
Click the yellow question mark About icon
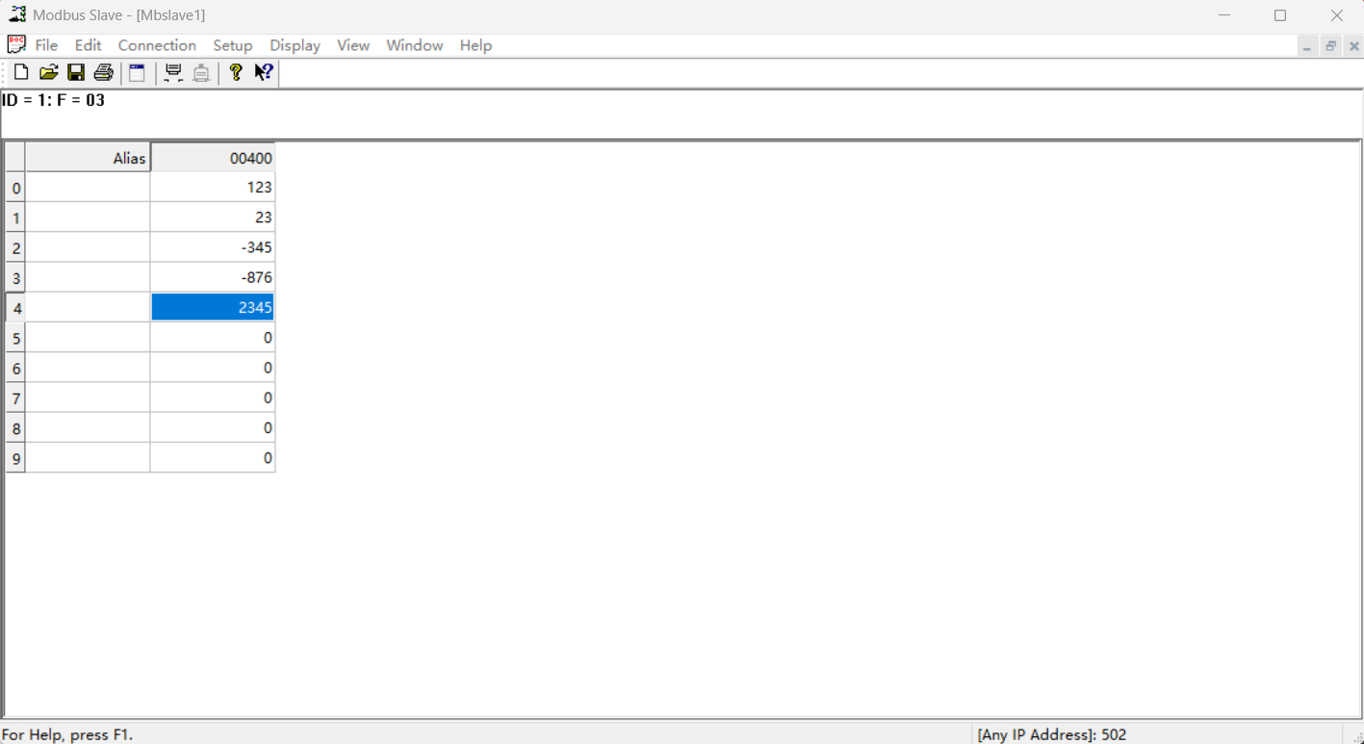pos(236,73)
